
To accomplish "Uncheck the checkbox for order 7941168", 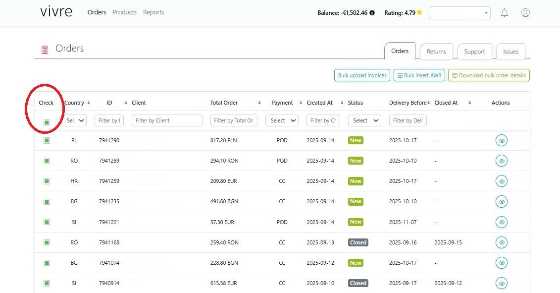I will [47, 242].
